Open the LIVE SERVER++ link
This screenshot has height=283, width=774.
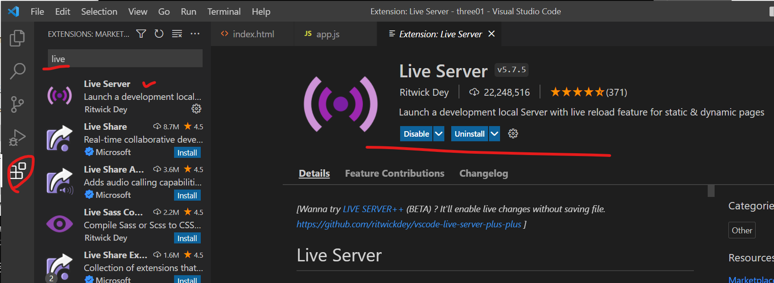point(373,209)
